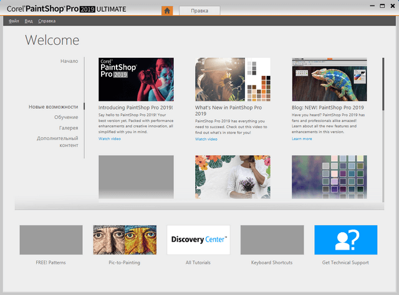Switch to the Правка tab

199,11
